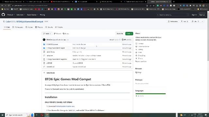Click the Notifications bell button
Viewport: 209px width, 117px height.
tap(173, 21)
